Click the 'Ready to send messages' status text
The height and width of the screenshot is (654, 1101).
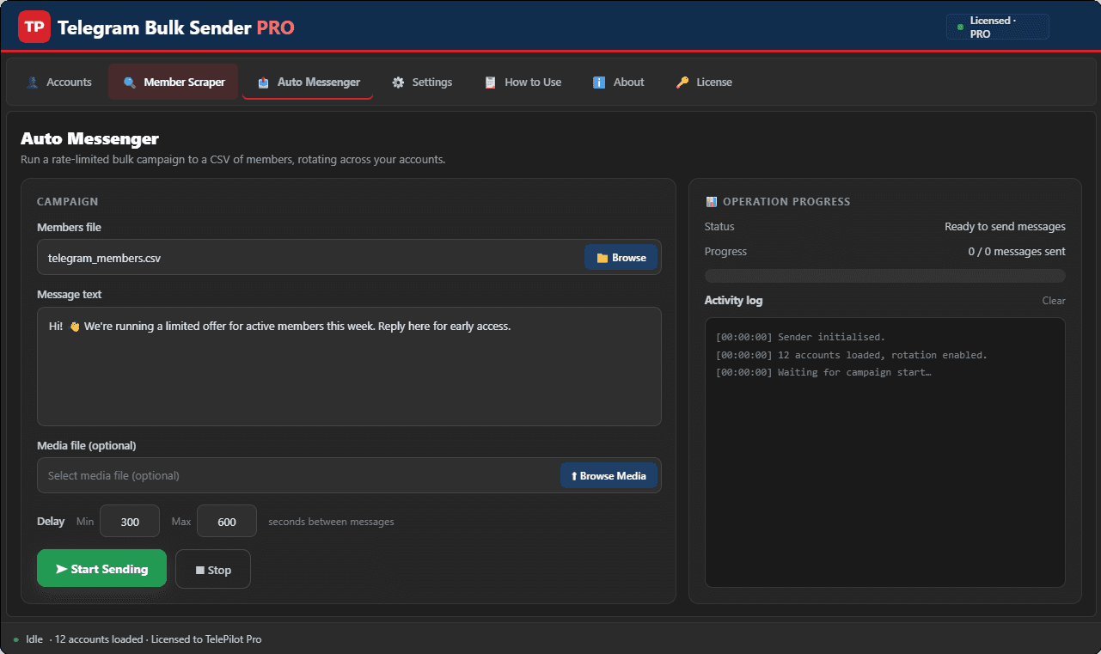(1005, 227)
